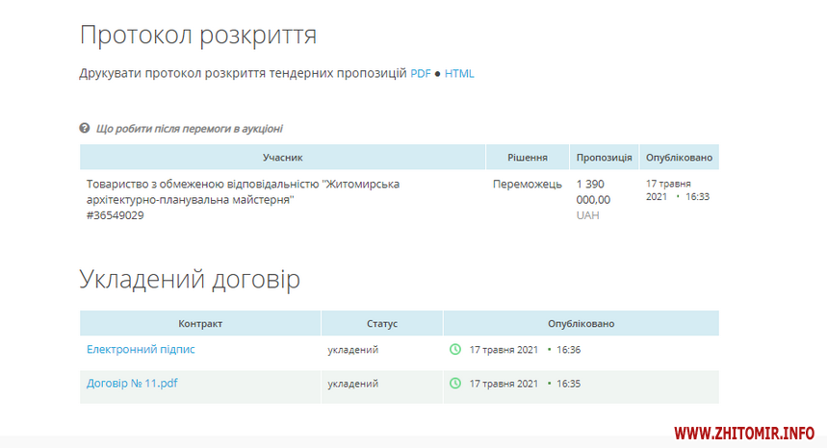This screenshot has width=827, height=448.
Task: Click the 16:36 publication timestamp
Action: [568, 349]
